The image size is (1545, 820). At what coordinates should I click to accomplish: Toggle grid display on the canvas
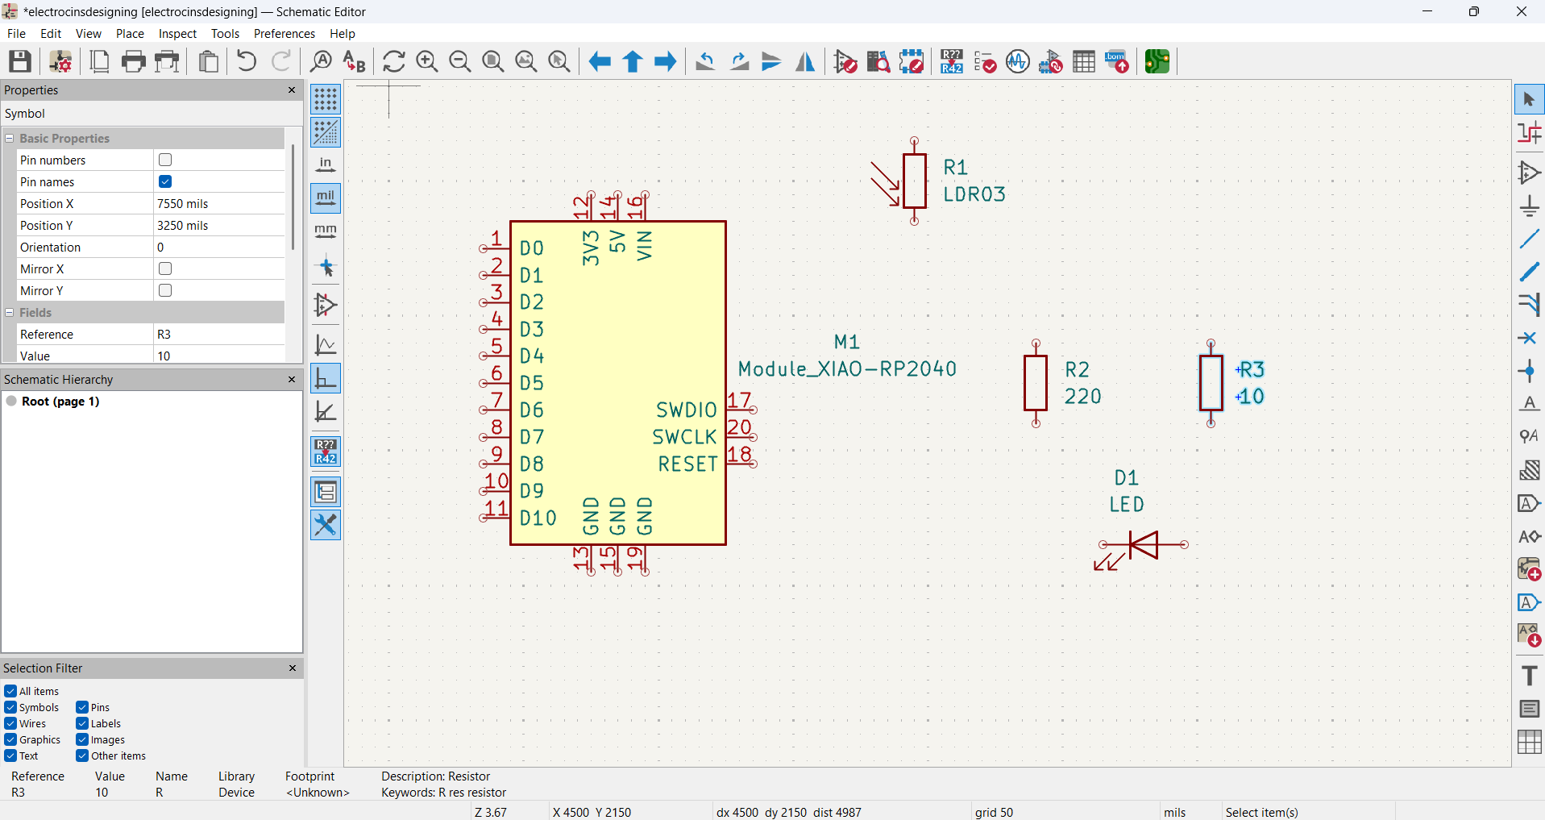[326, 99]
